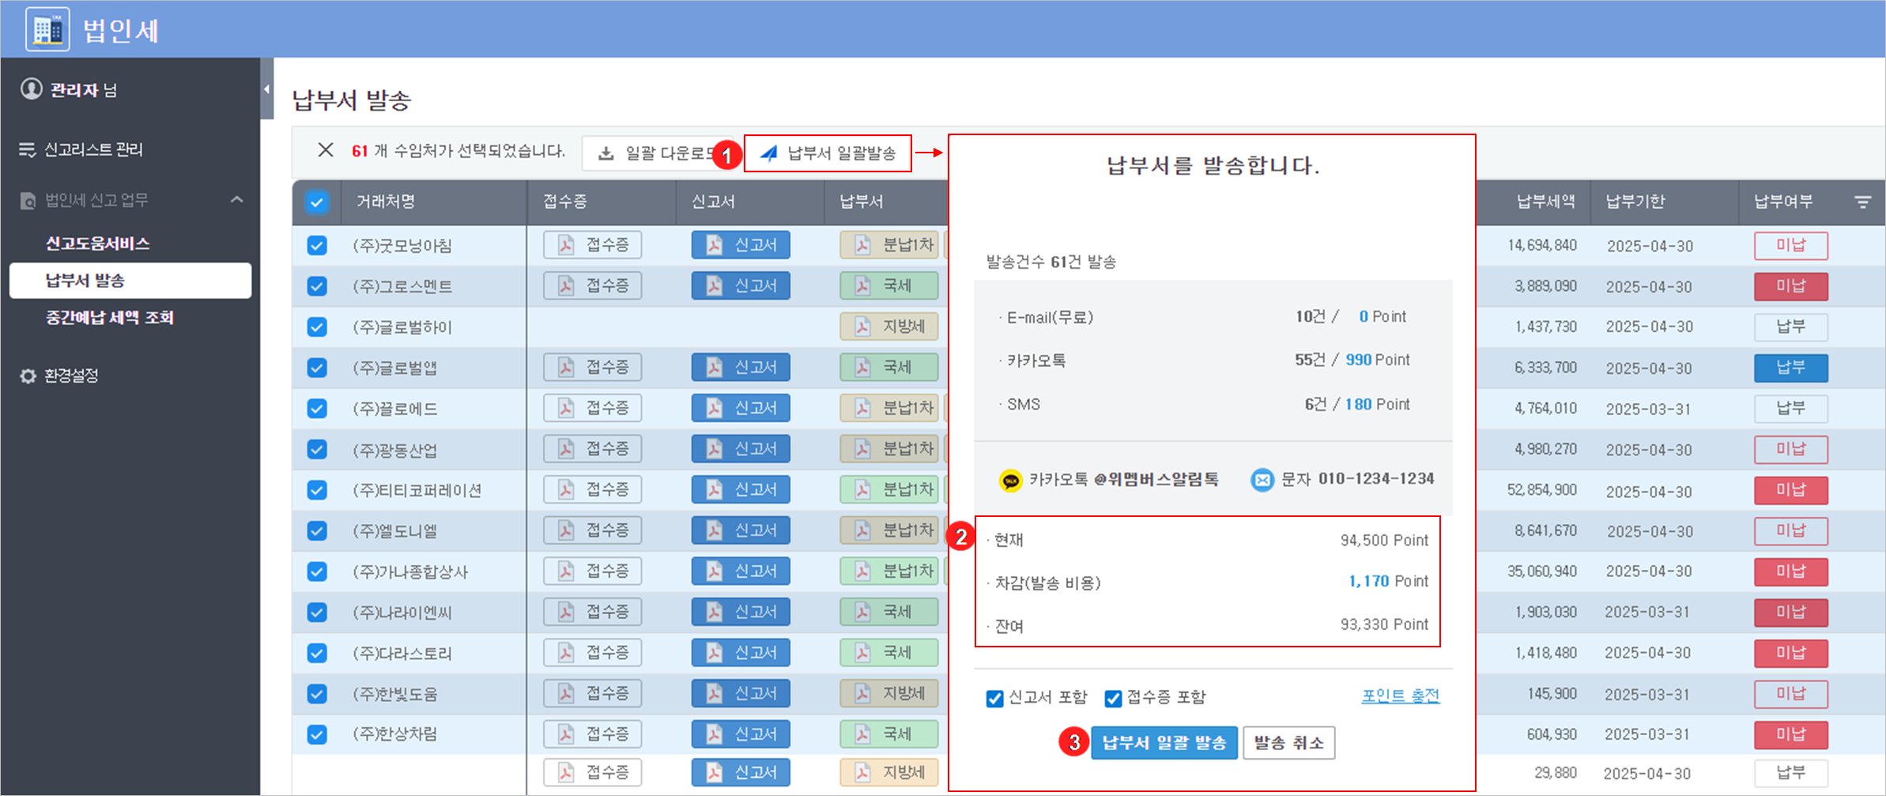1886x796 pixels.
Task: Toggle the select-all header checkbox
Action: coord(317,202)
